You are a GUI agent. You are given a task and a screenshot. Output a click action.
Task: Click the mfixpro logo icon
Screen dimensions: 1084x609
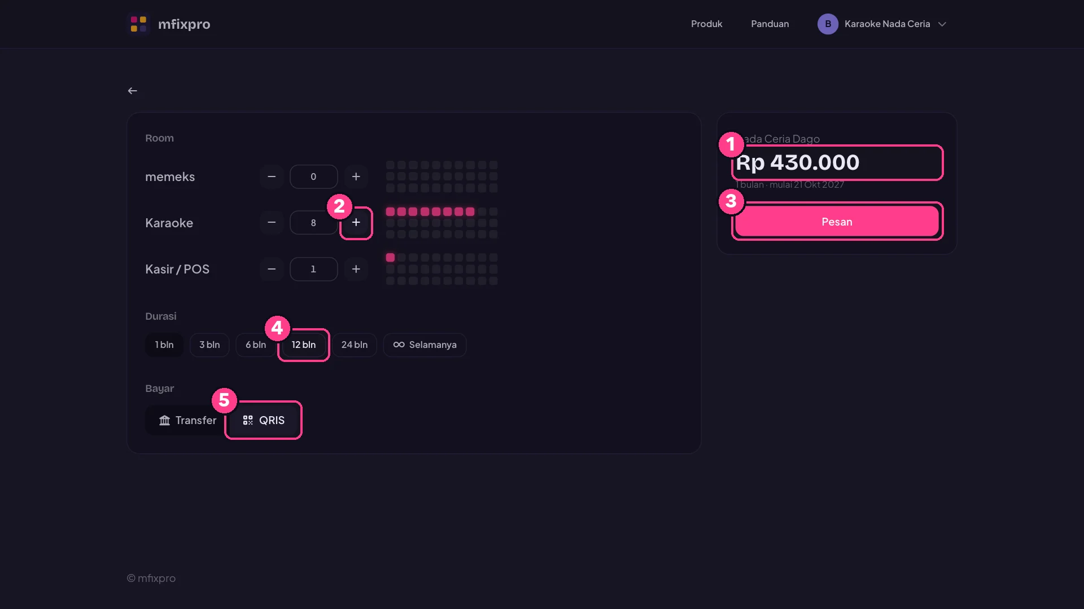(138, 24)
